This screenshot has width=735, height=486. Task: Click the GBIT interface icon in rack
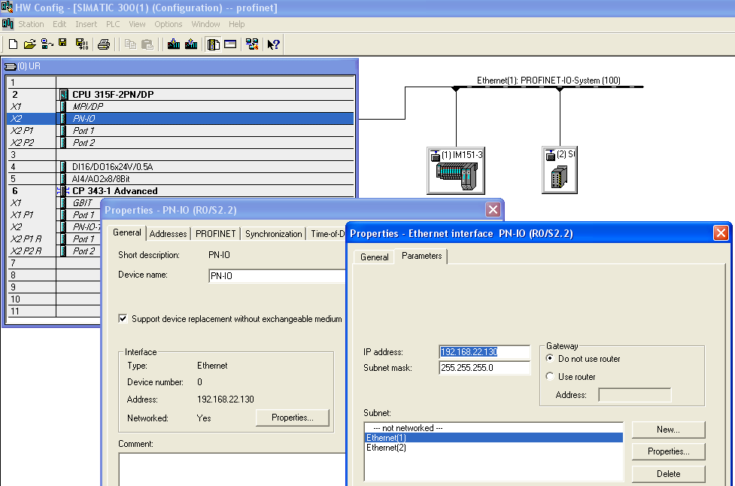point(63,203)
